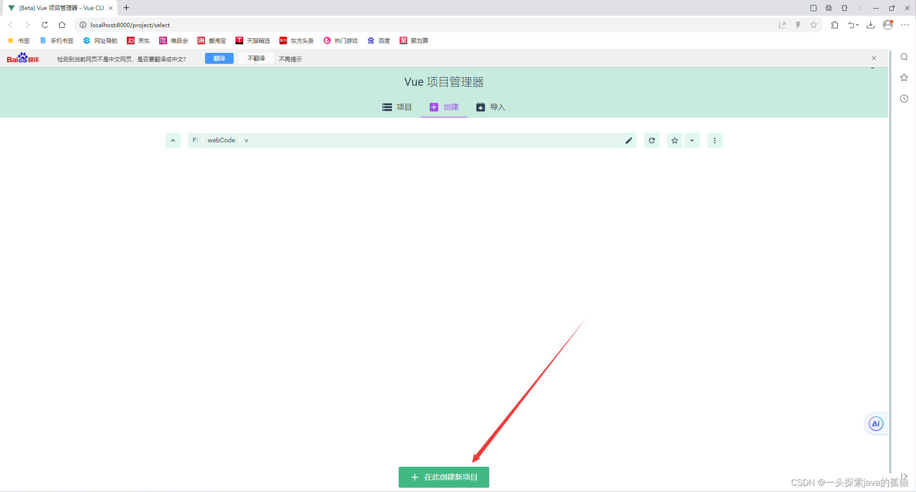The width and height of the screenshot is (916, 492).
Task: Switch to the 项目 tab
Action: coord(397,107)
